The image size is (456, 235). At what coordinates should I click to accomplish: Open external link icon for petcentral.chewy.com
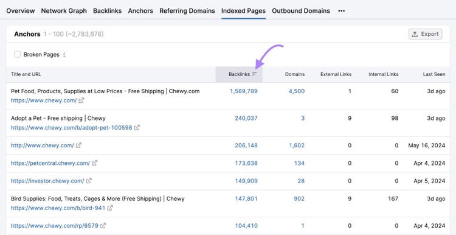point(94,163)
